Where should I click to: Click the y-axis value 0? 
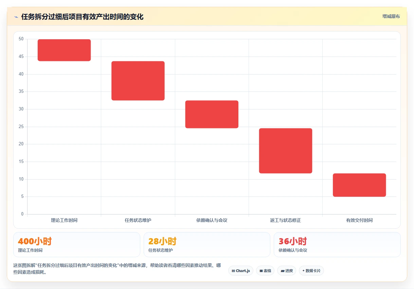tap(22, 214)
